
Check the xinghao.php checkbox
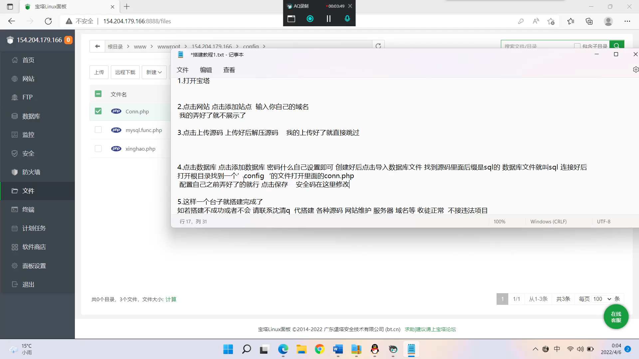pyautogui.click(x=98, y=149)
